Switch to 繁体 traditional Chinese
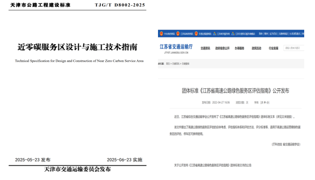315x180 pixels. 266,34
